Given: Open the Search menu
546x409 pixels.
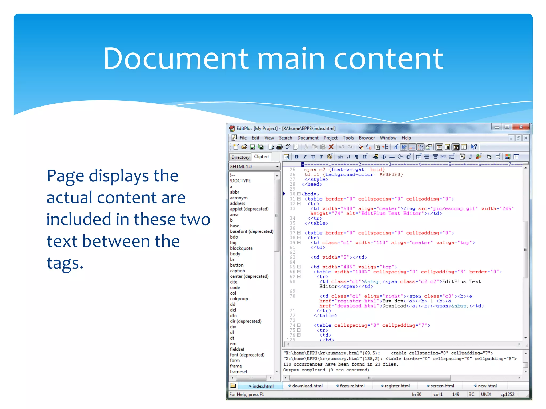Looking at the screenshot, I should click(x=286, y=138).
